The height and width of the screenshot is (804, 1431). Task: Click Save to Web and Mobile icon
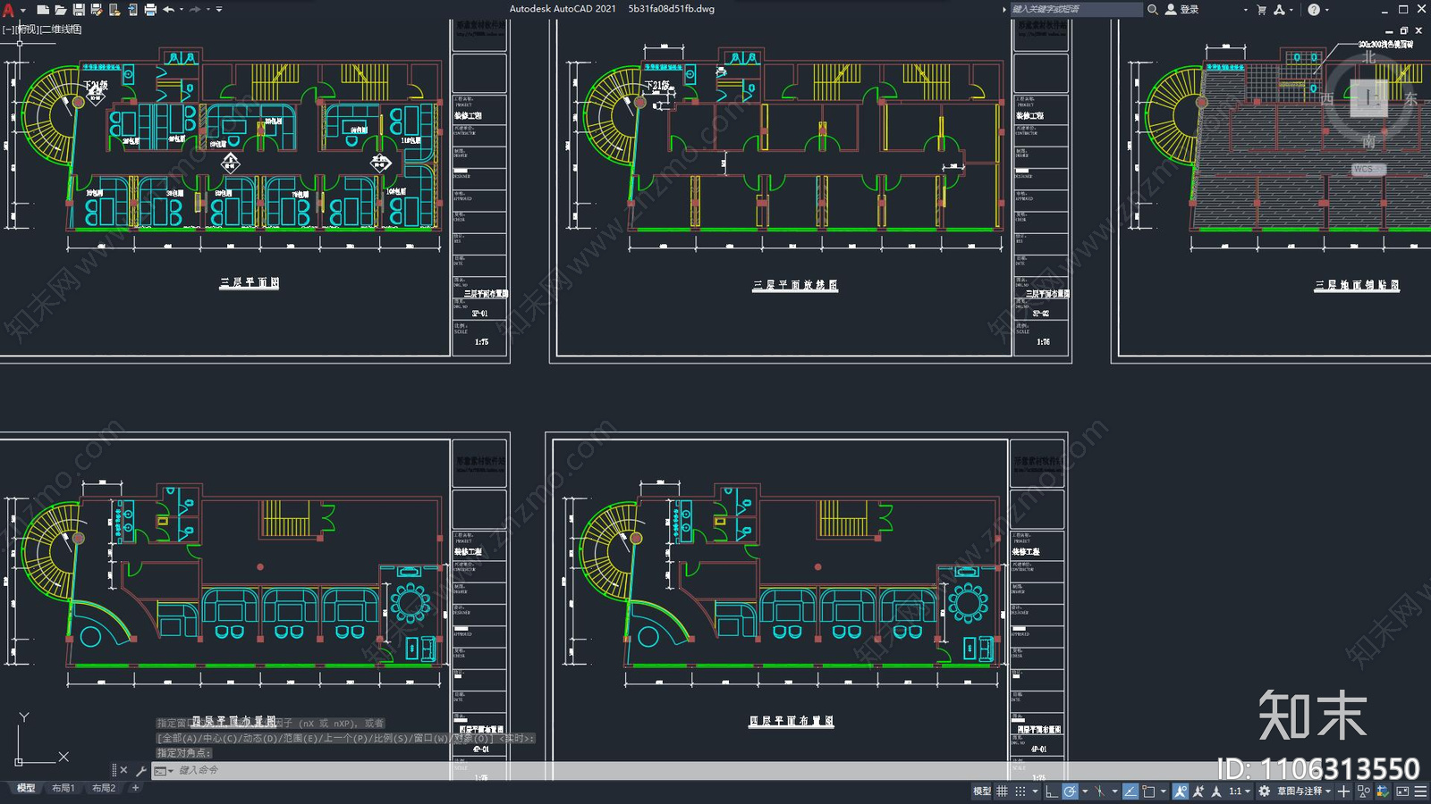coord(131,9)
